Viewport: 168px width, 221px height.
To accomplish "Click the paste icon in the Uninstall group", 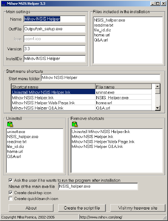I will pyautogui.click(x=10, y=124).
